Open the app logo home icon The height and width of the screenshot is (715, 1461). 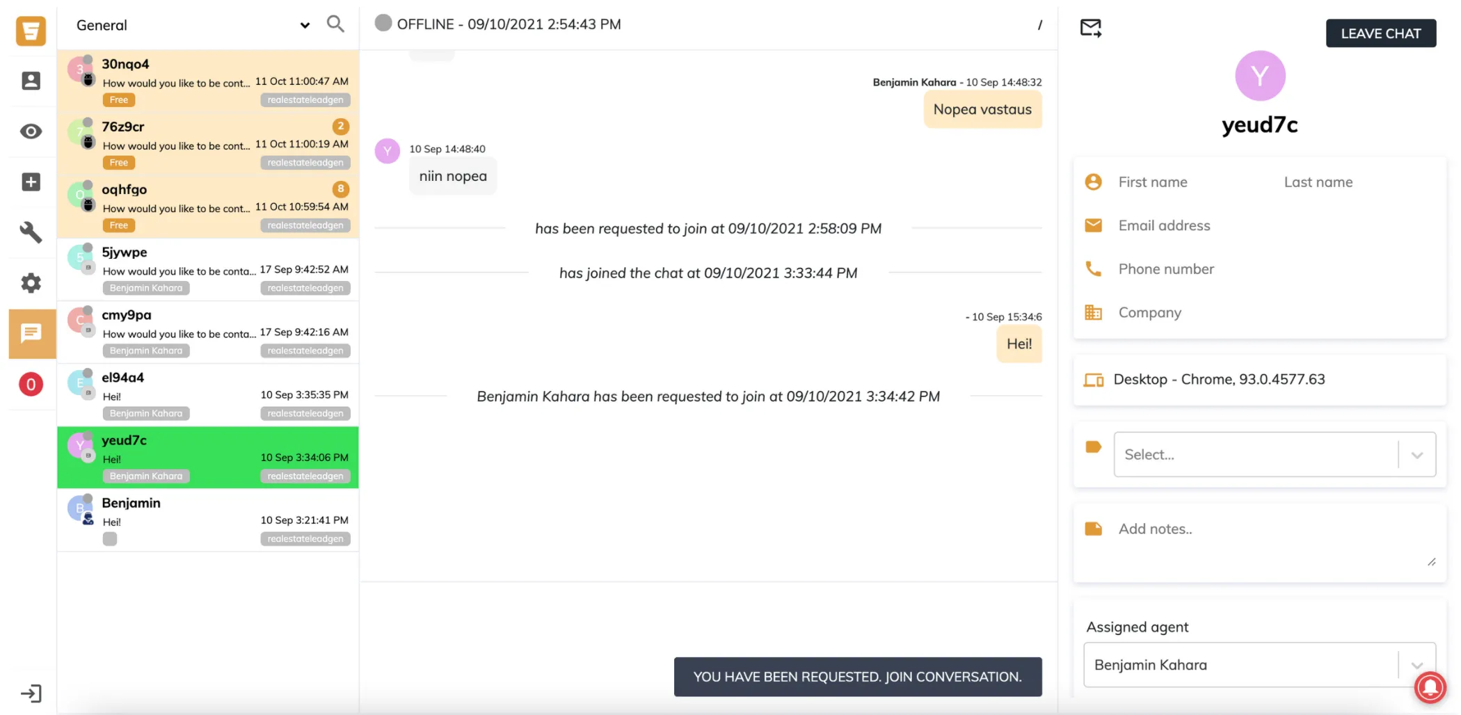click(31, 31)
